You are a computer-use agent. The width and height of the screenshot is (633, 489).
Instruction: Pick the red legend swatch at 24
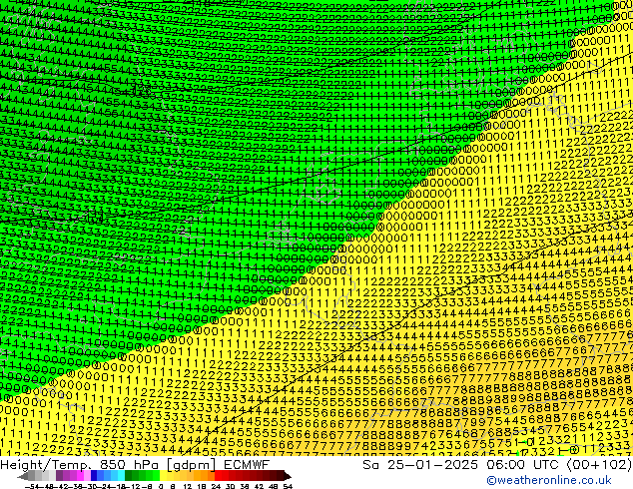[x=218, y=476]
